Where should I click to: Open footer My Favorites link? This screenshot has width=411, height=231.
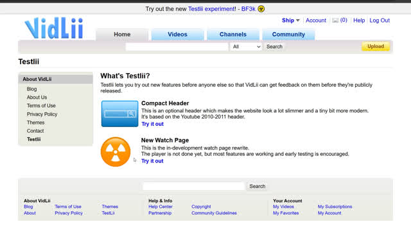(x=286, y=213)
